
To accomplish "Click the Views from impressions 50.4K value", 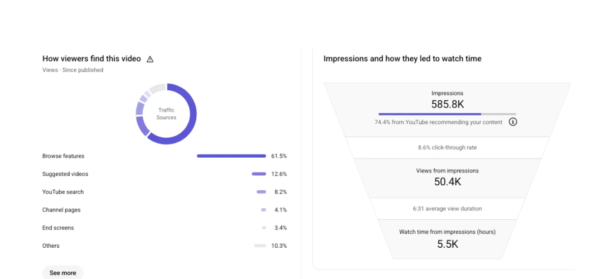I will 447,182.
